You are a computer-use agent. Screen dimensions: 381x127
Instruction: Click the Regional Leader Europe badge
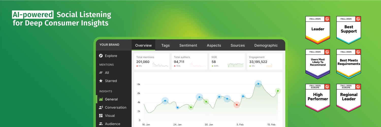[x=349, y=98]
